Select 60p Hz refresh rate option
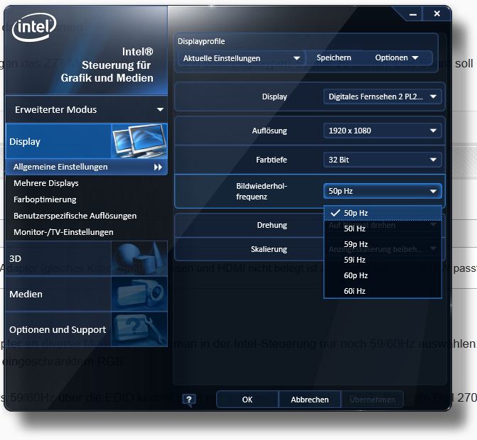The width and height of the screenshot is (477, 440). pos(382,275)
